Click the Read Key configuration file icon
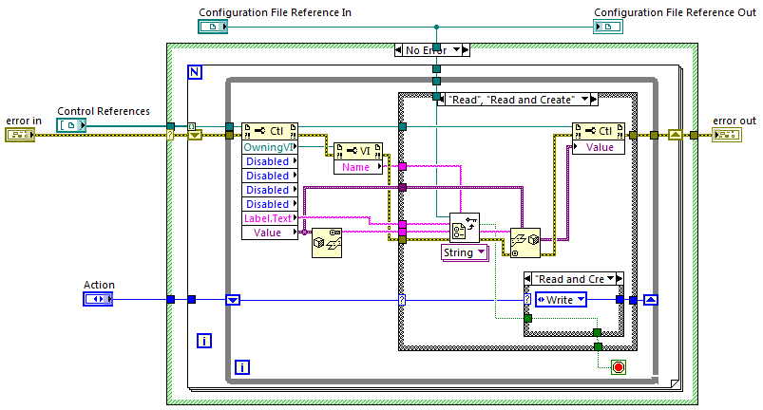 click(x=465, y=228)
